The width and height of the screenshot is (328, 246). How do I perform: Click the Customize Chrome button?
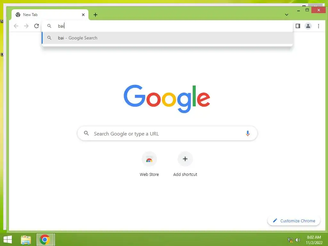294,221
